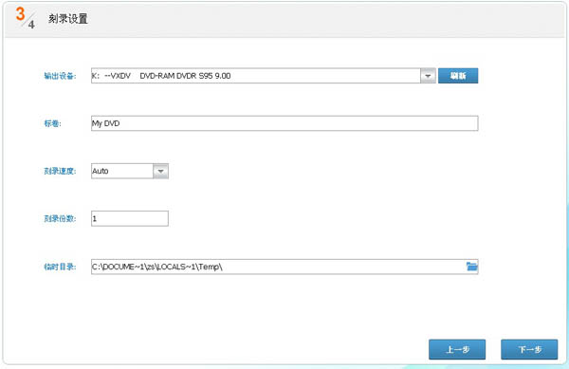Click the 刻录设置 header title
The width and height of the screenshot is (569, 369).
pos(68,19)
